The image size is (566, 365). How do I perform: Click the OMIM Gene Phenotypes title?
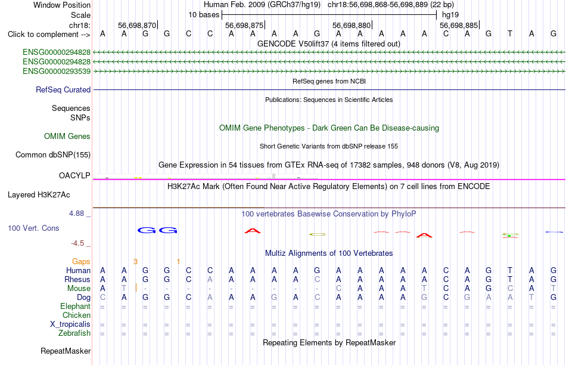coord(329,128)
